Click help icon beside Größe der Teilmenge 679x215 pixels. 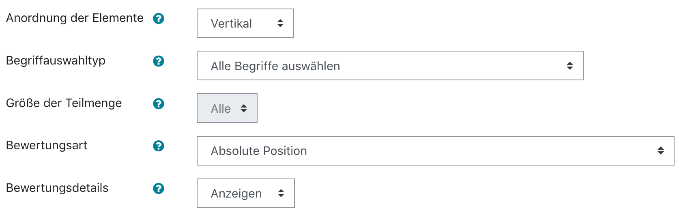click(x=159, y=104)
